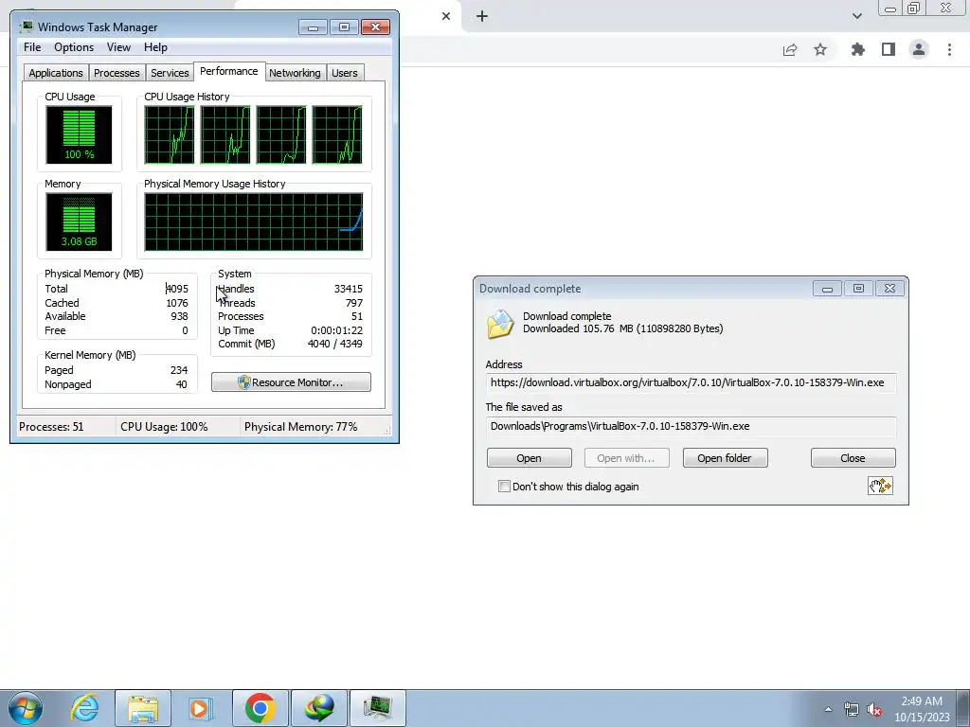Open Chrome profile avatar
970x727 pixels.
919,49
